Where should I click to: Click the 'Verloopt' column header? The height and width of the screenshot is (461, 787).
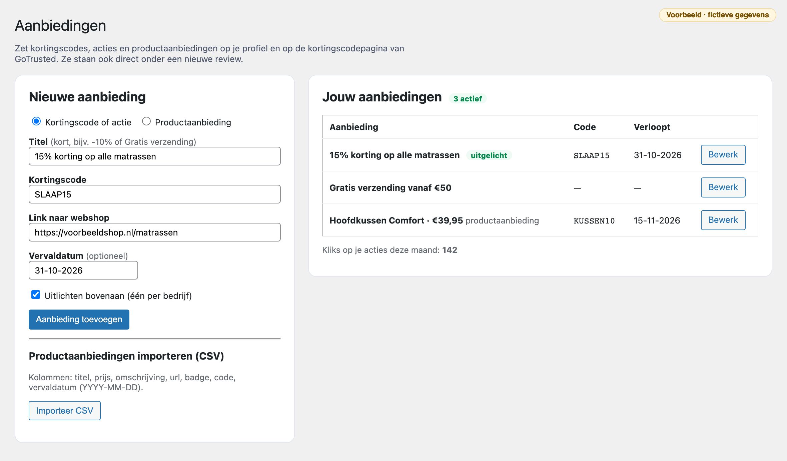652,127
